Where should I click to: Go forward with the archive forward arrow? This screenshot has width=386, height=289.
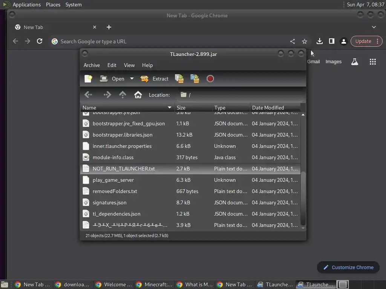107,94
